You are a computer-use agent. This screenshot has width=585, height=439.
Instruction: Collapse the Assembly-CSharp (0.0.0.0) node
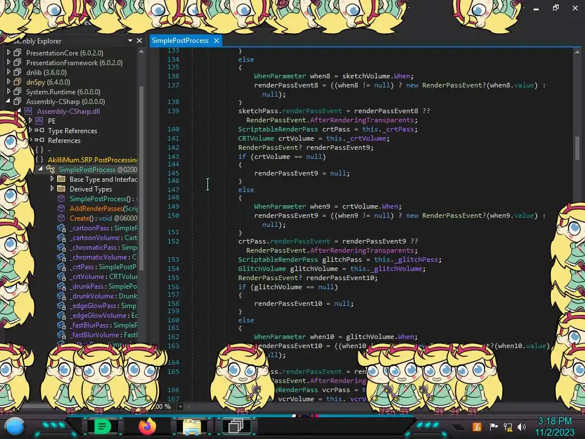click(x=8, y=101)
